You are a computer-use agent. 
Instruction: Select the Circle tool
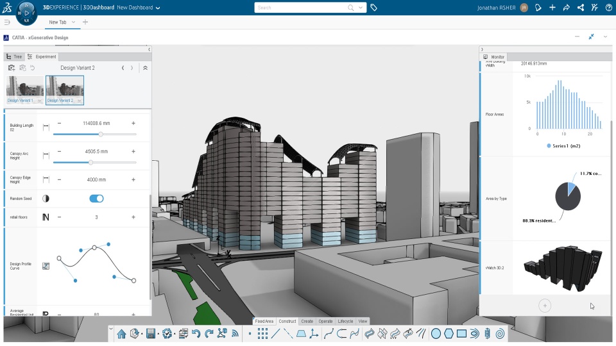pyautogui.click(x=436, y=334)
